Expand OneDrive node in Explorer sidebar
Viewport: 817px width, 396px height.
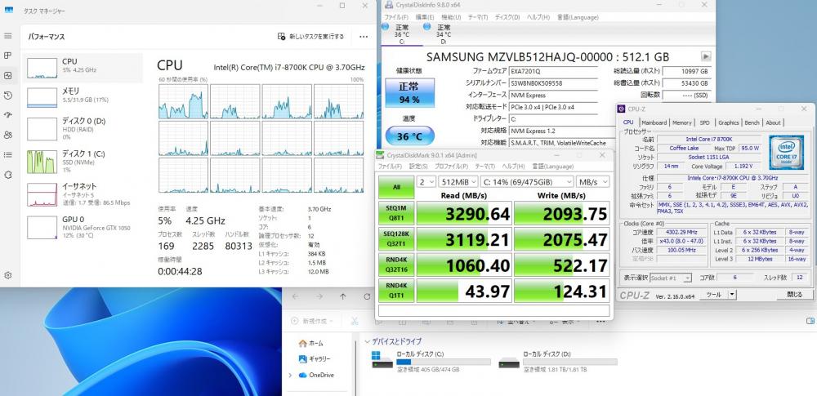click(290, 375)
